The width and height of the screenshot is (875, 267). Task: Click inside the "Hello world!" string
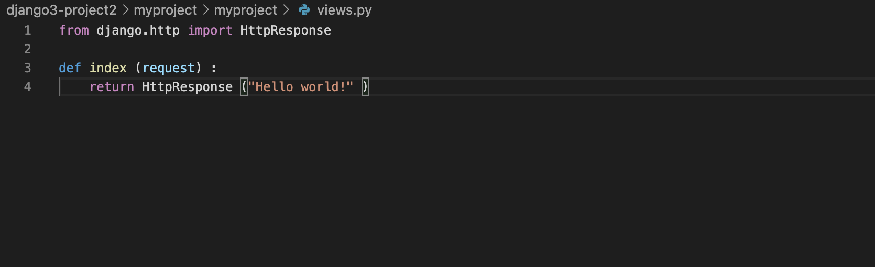301,87
